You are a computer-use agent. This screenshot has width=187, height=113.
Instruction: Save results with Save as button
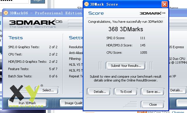153,92
